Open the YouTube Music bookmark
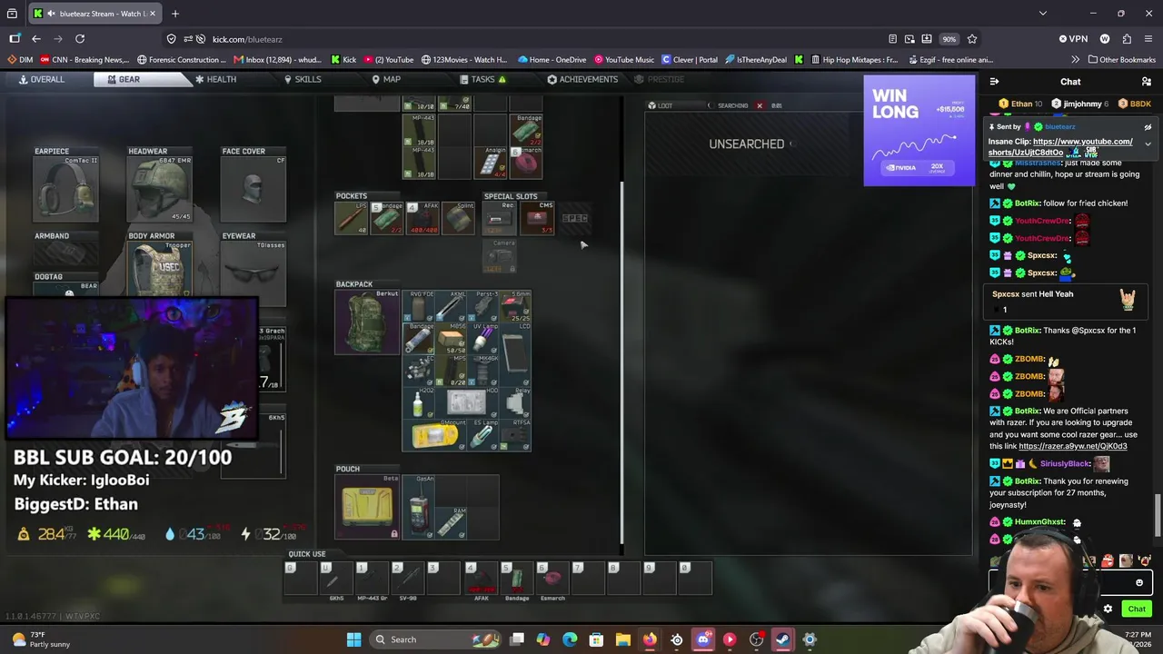The width and height of the screenshot is (1163, 654). 624,60
